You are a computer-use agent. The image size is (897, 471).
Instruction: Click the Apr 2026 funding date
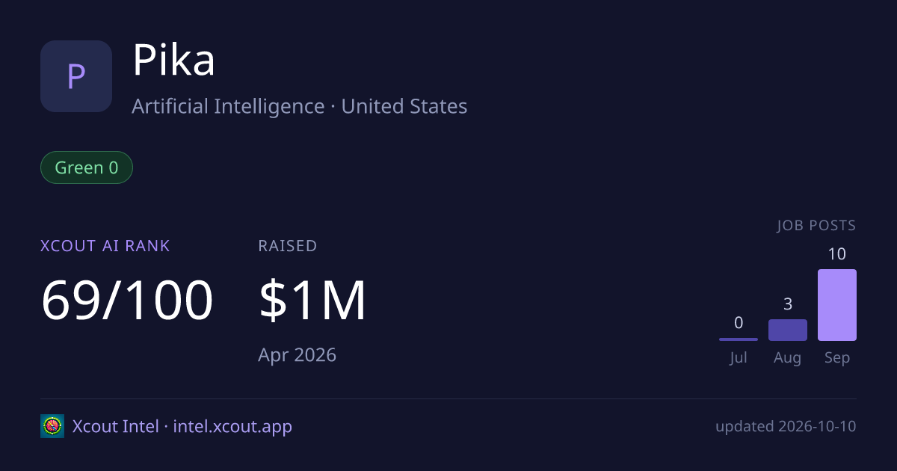point(298,354)
